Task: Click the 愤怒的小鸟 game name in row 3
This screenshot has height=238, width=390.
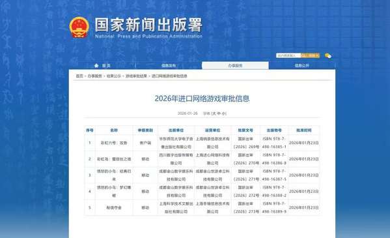Action: tap(114, 175)
